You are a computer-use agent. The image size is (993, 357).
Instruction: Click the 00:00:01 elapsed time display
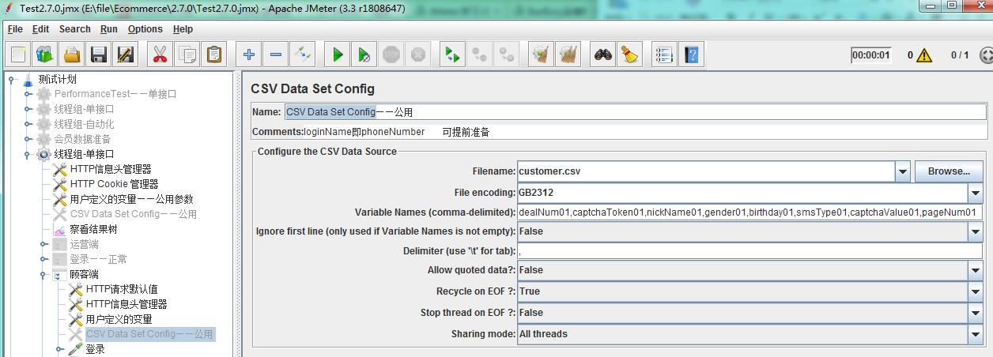click(x=871, y=55)
